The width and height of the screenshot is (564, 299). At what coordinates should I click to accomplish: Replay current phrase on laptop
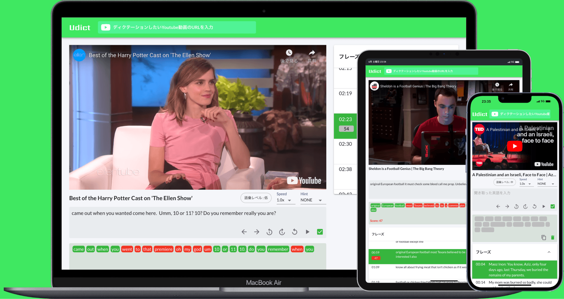[295, 232]
